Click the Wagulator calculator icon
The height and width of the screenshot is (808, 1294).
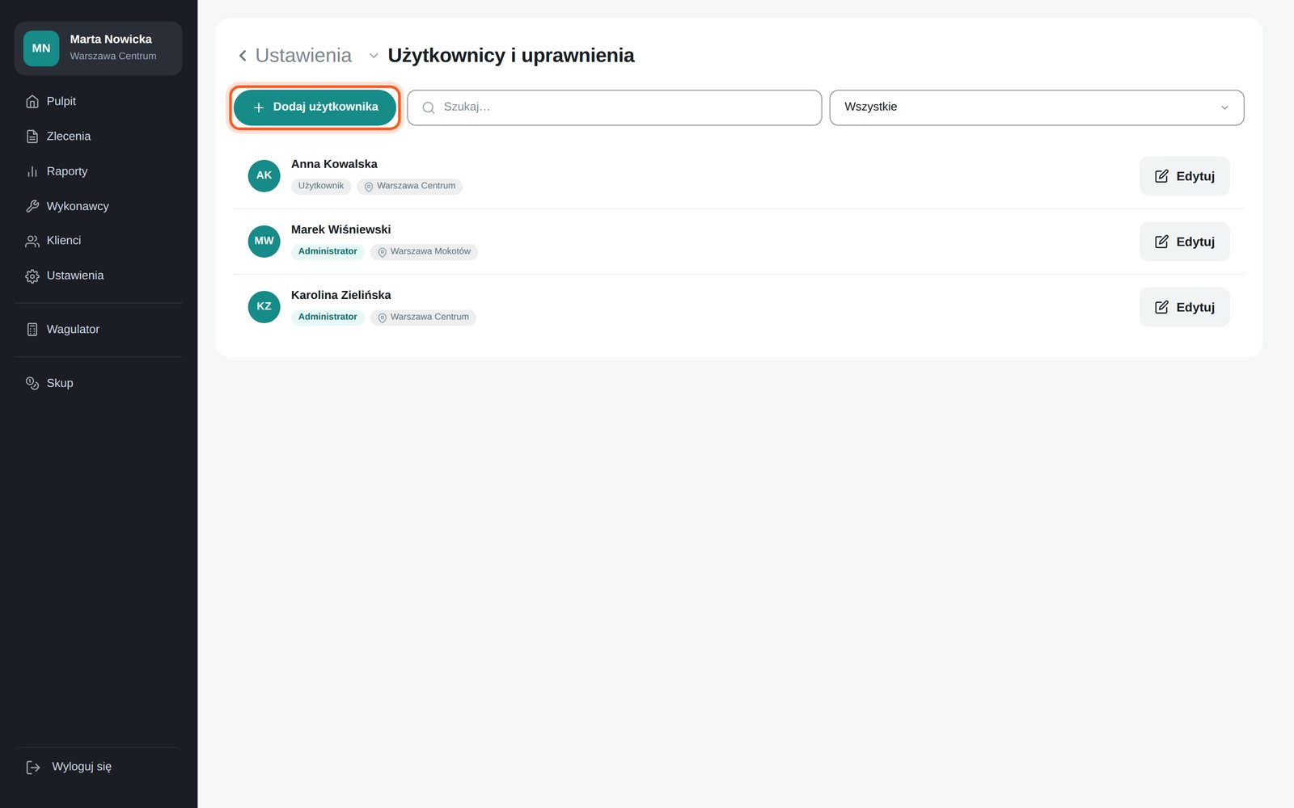32,330
